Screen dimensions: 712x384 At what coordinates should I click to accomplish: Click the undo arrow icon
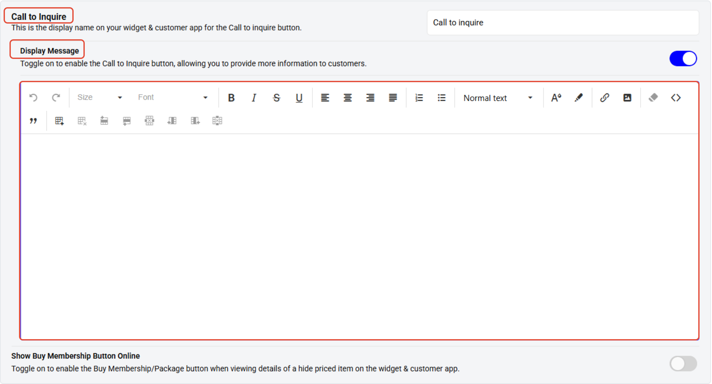click(x=33, y=98)
